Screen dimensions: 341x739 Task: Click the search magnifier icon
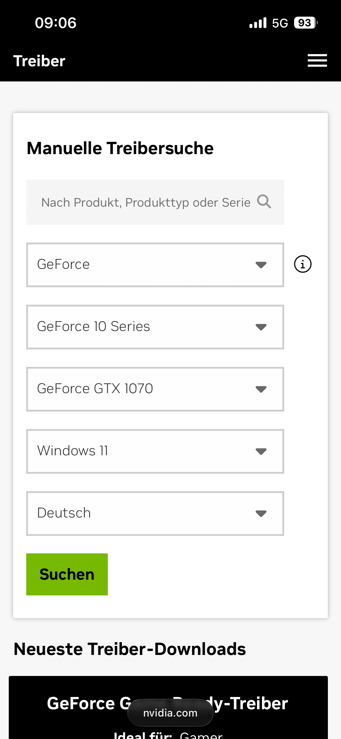[264, 202]
